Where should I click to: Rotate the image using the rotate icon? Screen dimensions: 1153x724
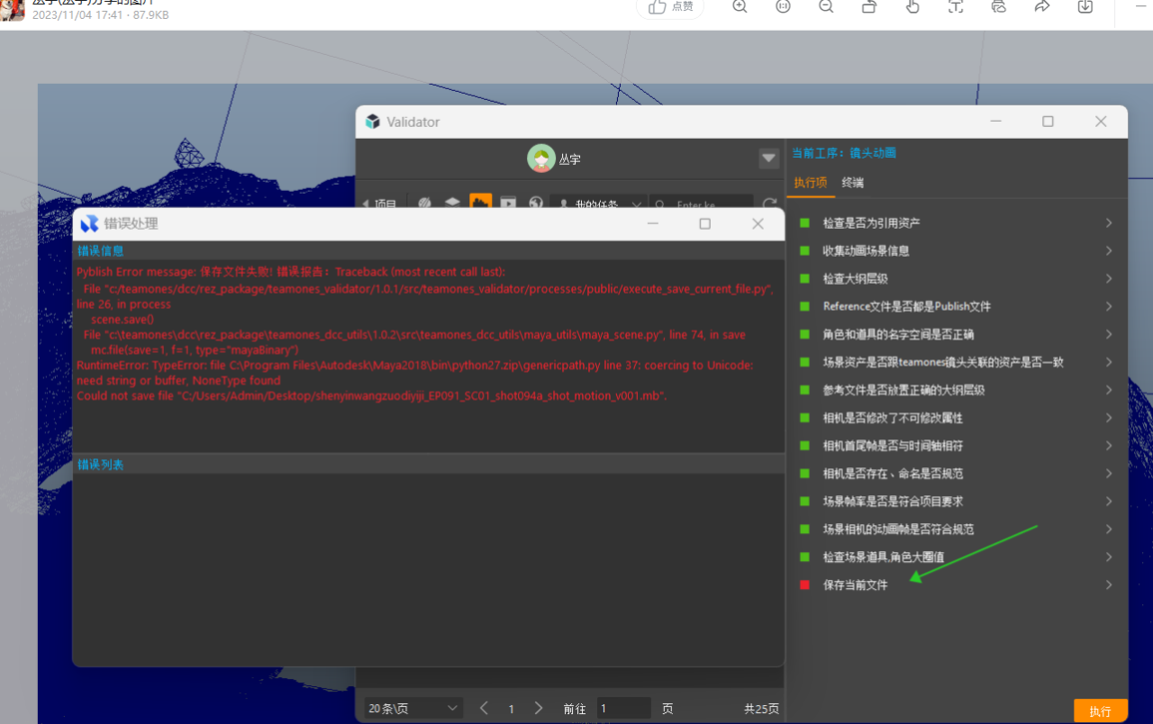click(x=869, y=6)
